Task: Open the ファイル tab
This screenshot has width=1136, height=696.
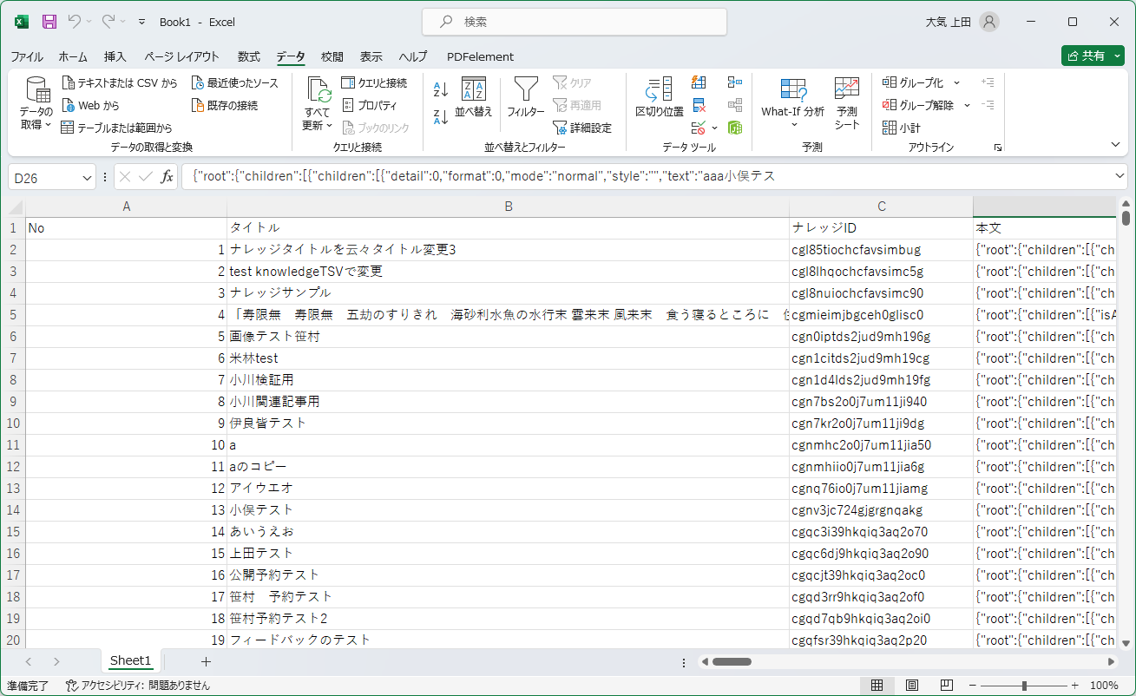Action: [27, 56]
